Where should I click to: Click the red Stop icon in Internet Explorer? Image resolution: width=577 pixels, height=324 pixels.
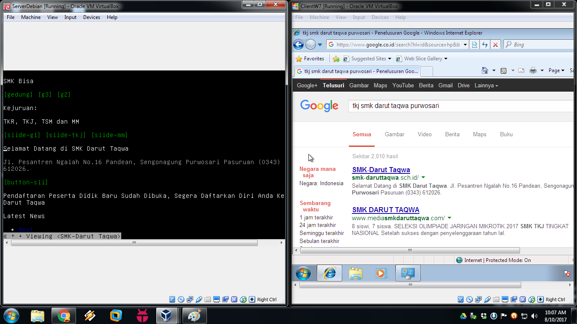pos(495,44)
